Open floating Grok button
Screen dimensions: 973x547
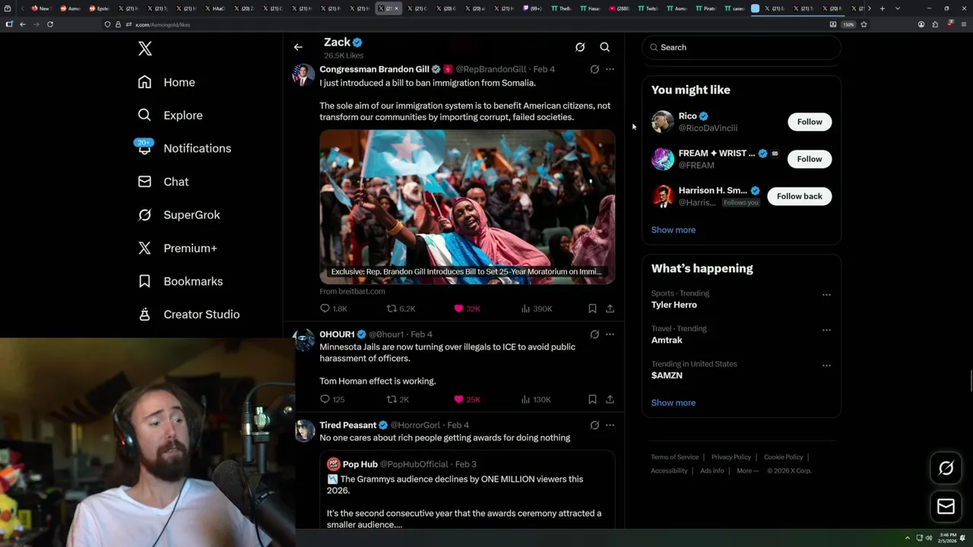[x=946, y=469]
